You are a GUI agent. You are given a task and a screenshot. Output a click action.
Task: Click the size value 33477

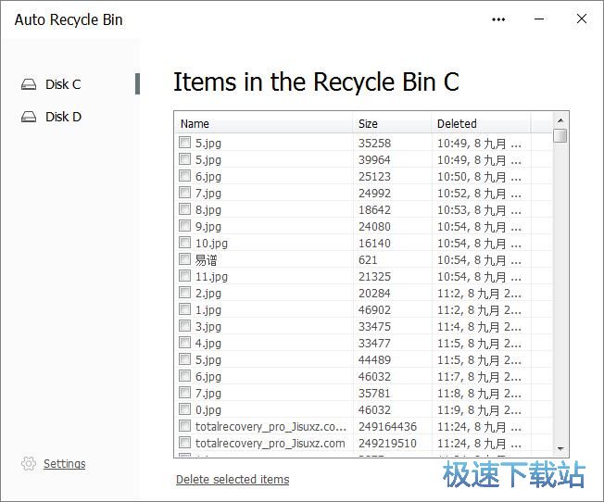click(x=374, y=344)
